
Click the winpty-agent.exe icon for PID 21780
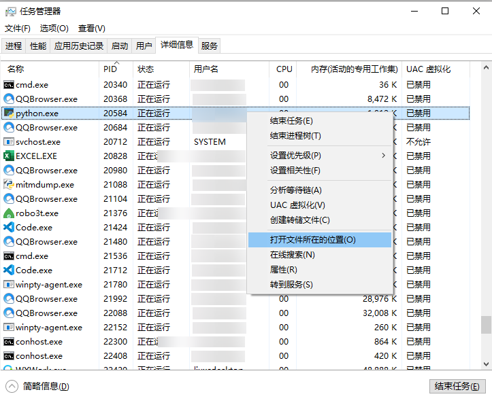[9, 285]
